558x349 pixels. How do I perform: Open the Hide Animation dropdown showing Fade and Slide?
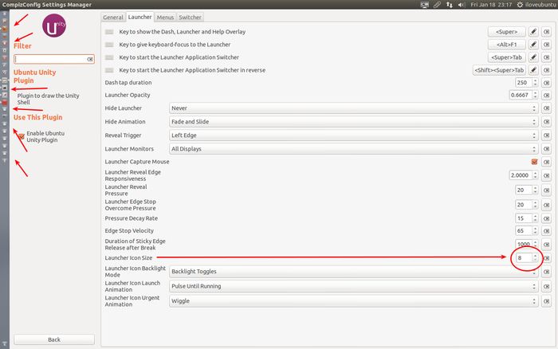[353, 122]
